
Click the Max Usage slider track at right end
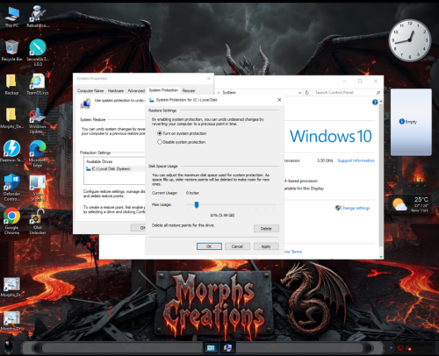click(274, 204)
